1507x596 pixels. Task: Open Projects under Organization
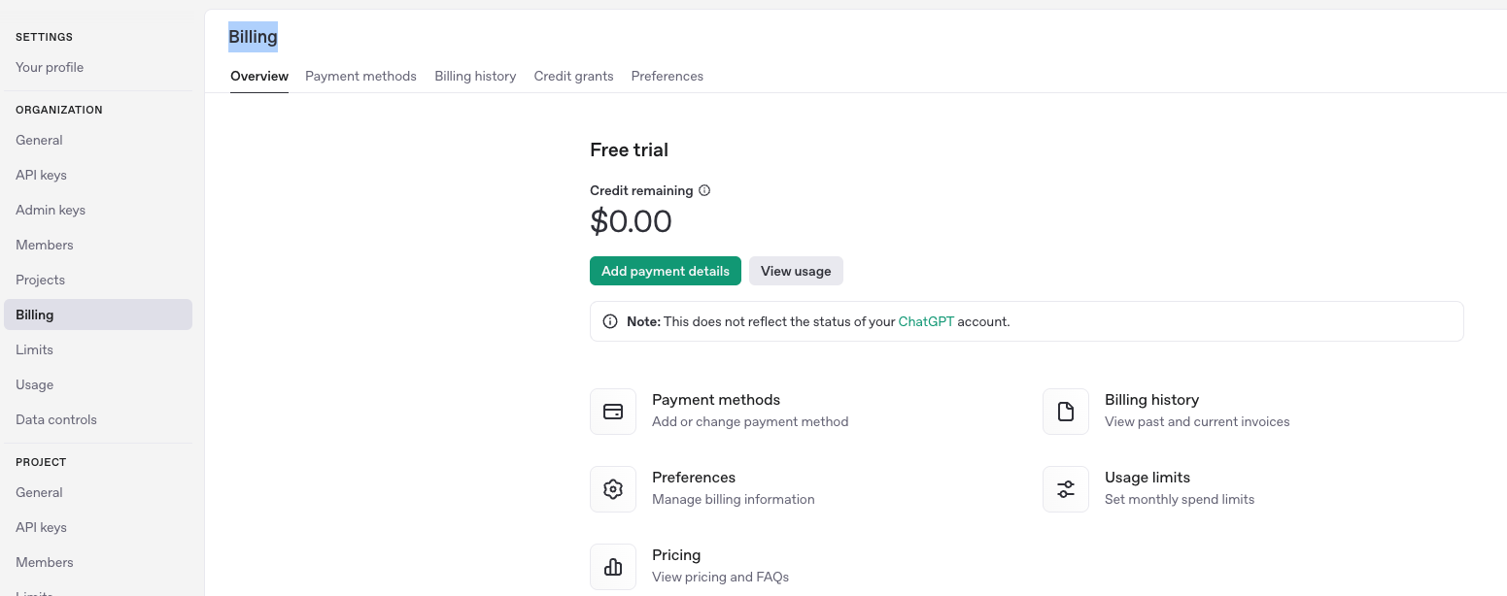coord(40,280)
